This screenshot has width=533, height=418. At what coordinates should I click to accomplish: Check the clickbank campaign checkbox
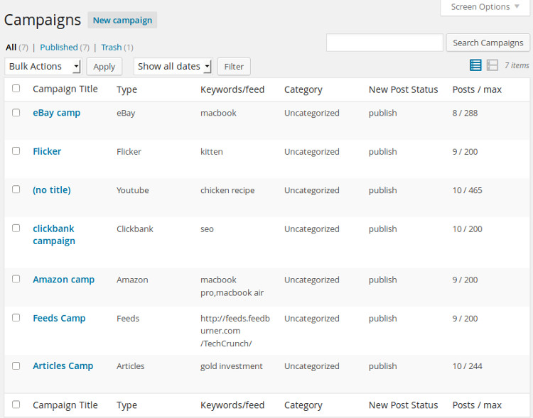tap(16, 229)
